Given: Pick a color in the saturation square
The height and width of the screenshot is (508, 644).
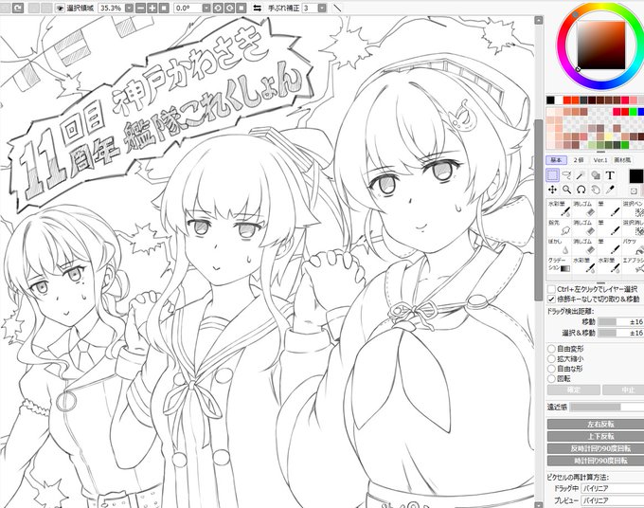Looking at the screenshot, I should tap(600, 45).
